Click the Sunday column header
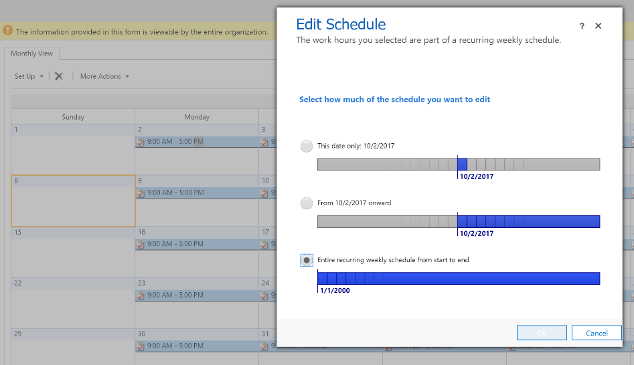 [73, 117]
